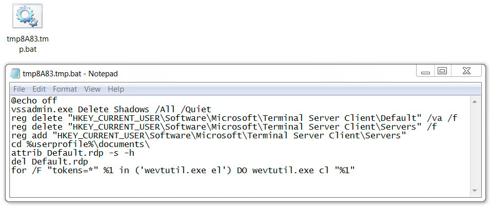Click the scrollbar down arrow
Screen dimensions: 491x207
tap(475, 191)
